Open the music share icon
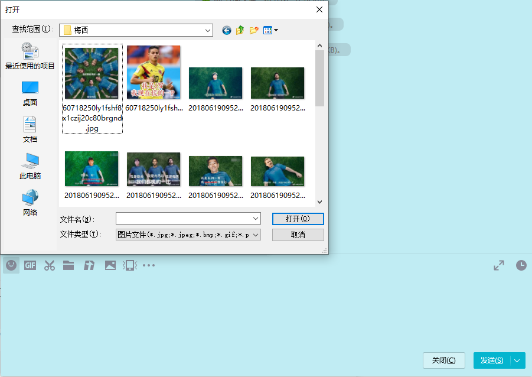Image resolution: width=532 pixels, height=377 pixels. click(89, 265)
